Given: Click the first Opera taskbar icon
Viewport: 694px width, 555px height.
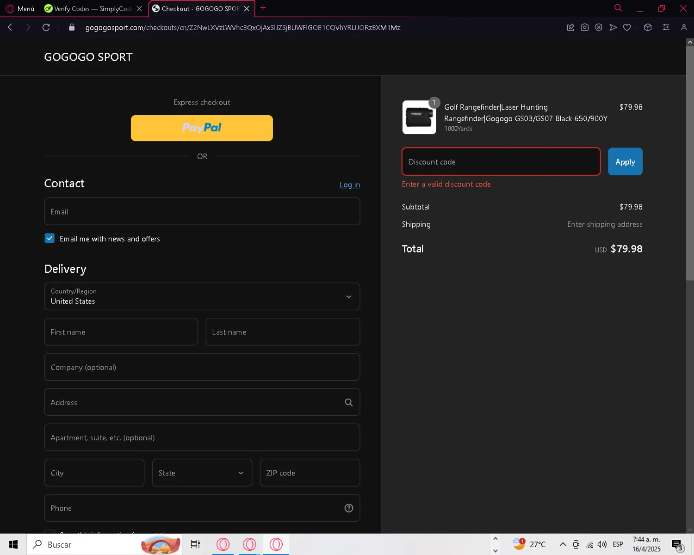Looking at the screenshot, I should coord(223,544).
